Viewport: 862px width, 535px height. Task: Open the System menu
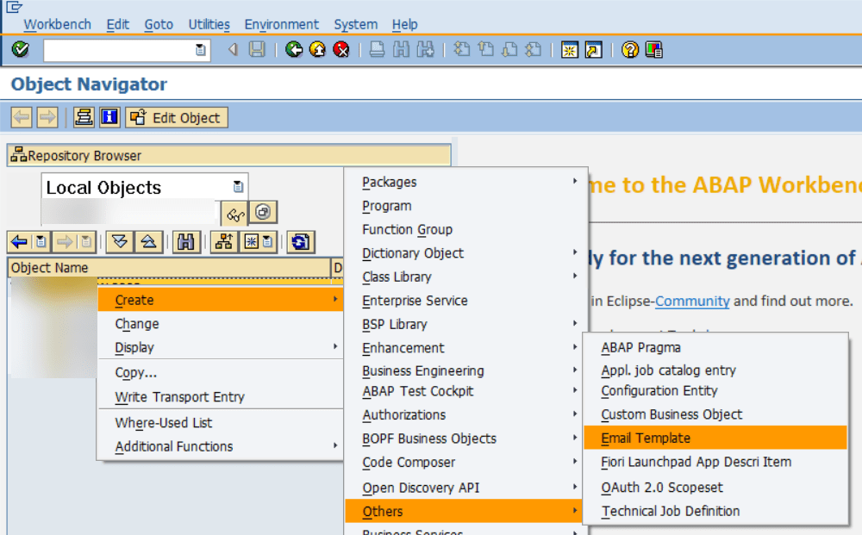356,25
